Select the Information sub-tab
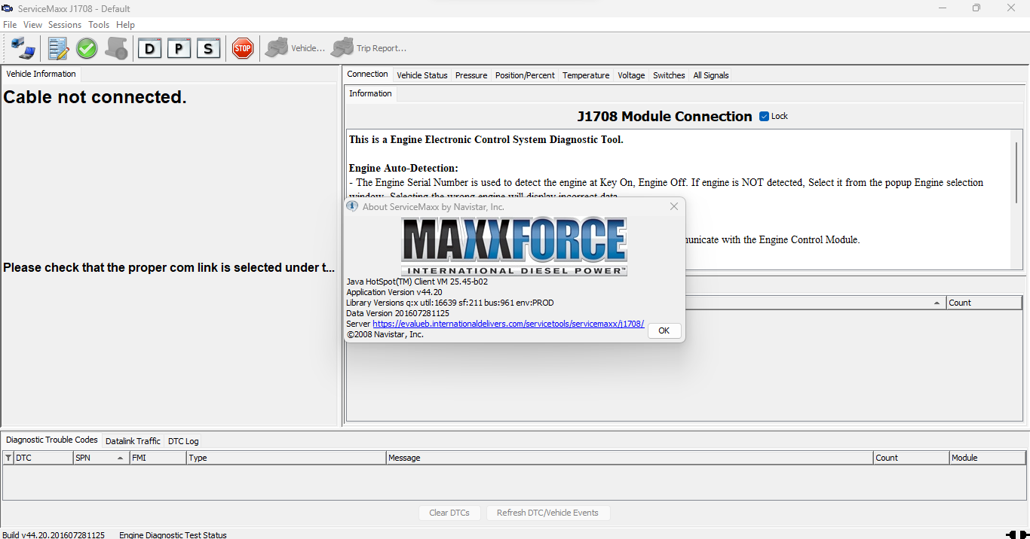Image resolution: width=1030 pixels, height=539 pixels. click(370, 93)
